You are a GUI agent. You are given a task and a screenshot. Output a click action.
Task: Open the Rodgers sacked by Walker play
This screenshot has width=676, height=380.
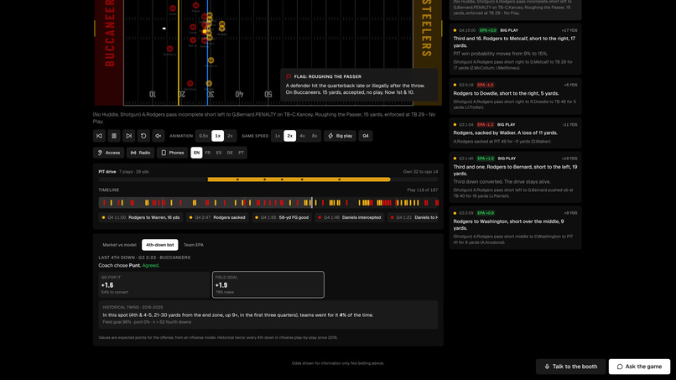tap(515, 133)
